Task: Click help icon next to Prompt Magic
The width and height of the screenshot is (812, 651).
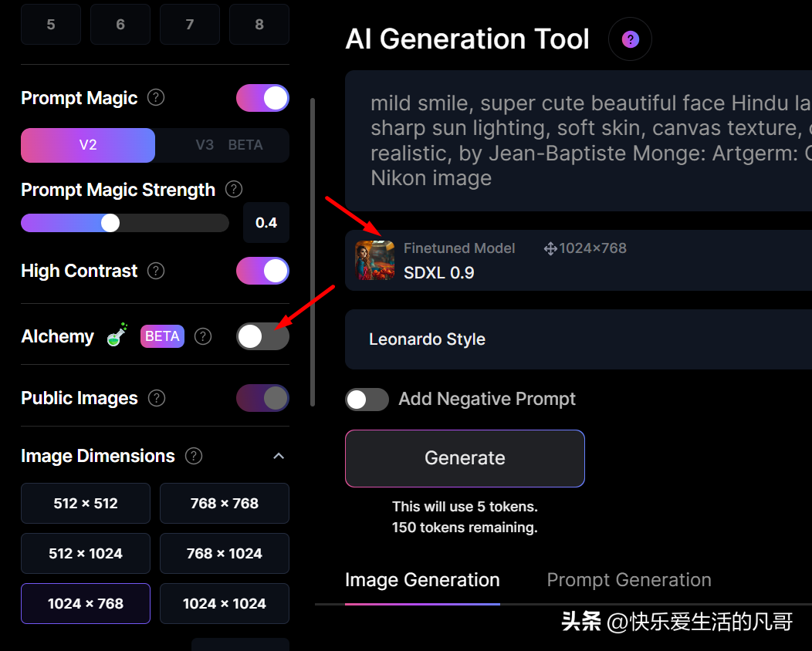Action: pyautogui.click(x=156, y=98)
